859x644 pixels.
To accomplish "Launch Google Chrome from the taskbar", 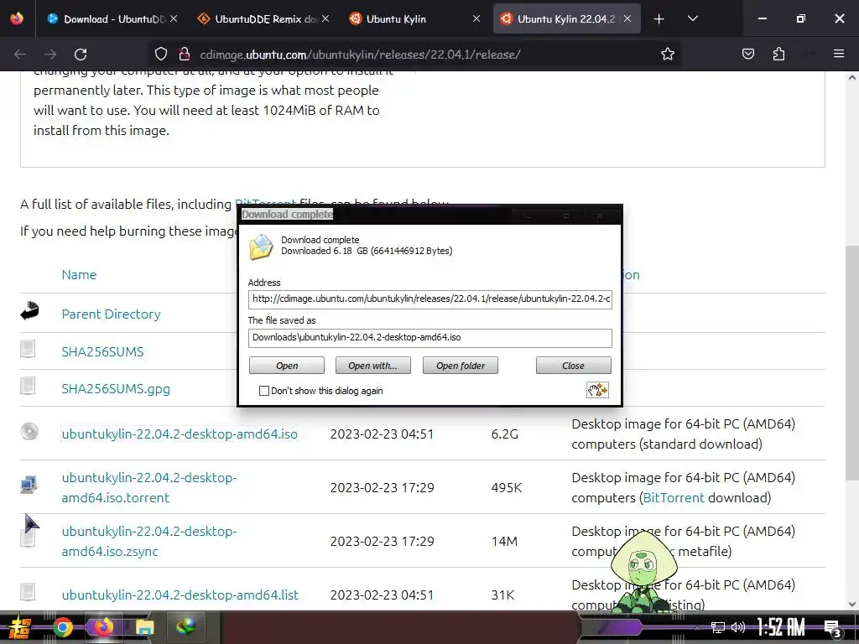I will point(62,627).
